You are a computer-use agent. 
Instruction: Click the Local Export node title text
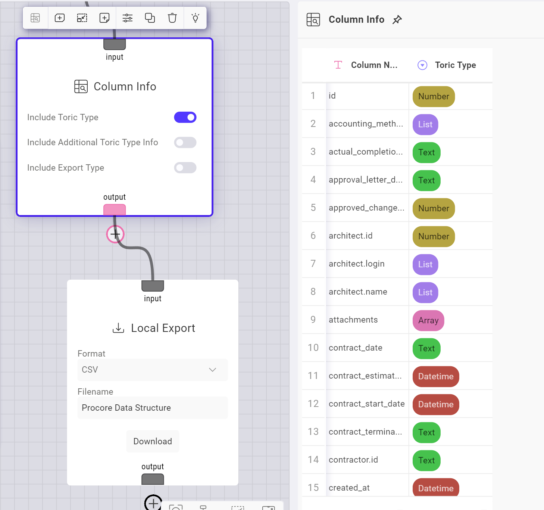click(x=163, y=328)
